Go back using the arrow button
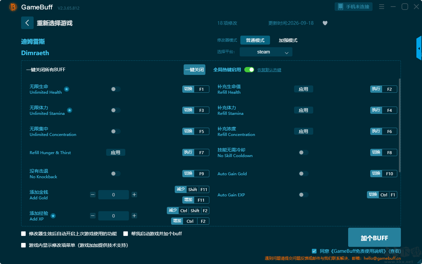Image resolution: width=422 pixels, height=264 pixels. (x=27, y=23)
